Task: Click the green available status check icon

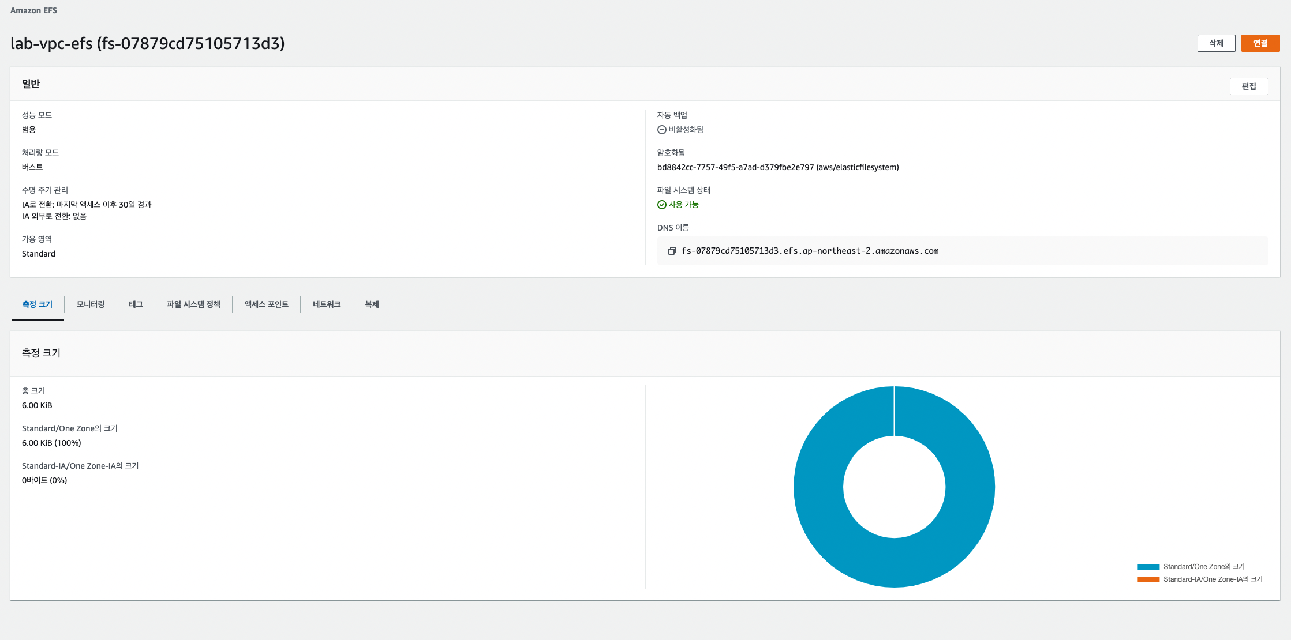Action: (662, 205)
